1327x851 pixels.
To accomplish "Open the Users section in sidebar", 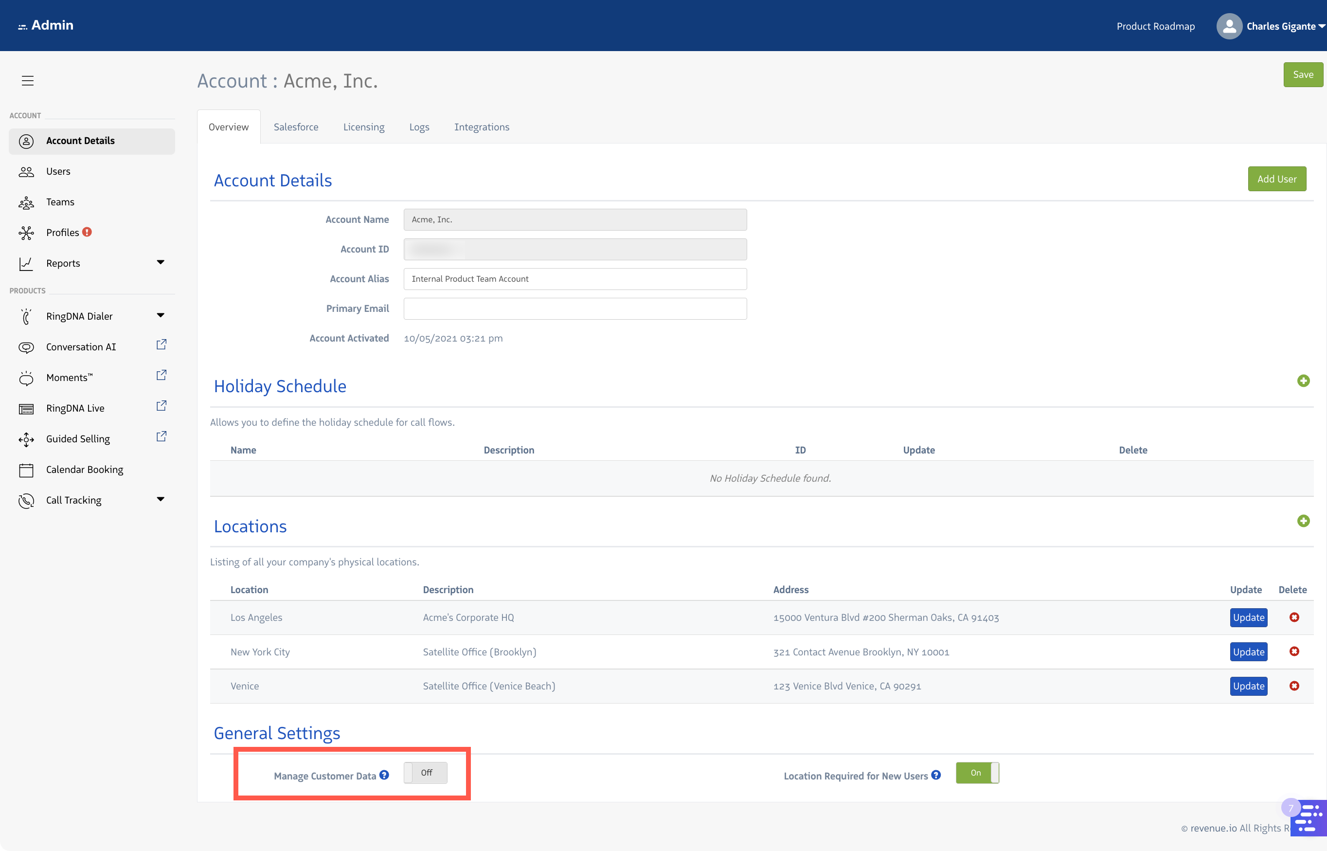I will pos(58,171).
